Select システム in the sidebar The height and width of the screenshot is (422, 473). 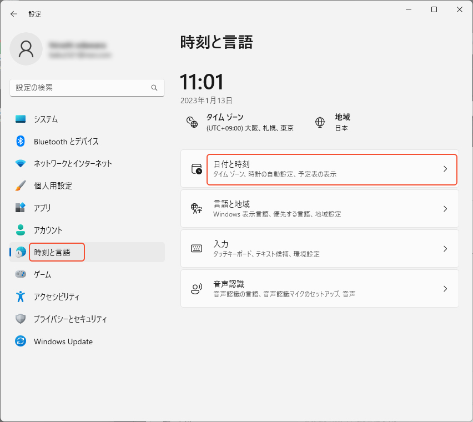point(46,119)
